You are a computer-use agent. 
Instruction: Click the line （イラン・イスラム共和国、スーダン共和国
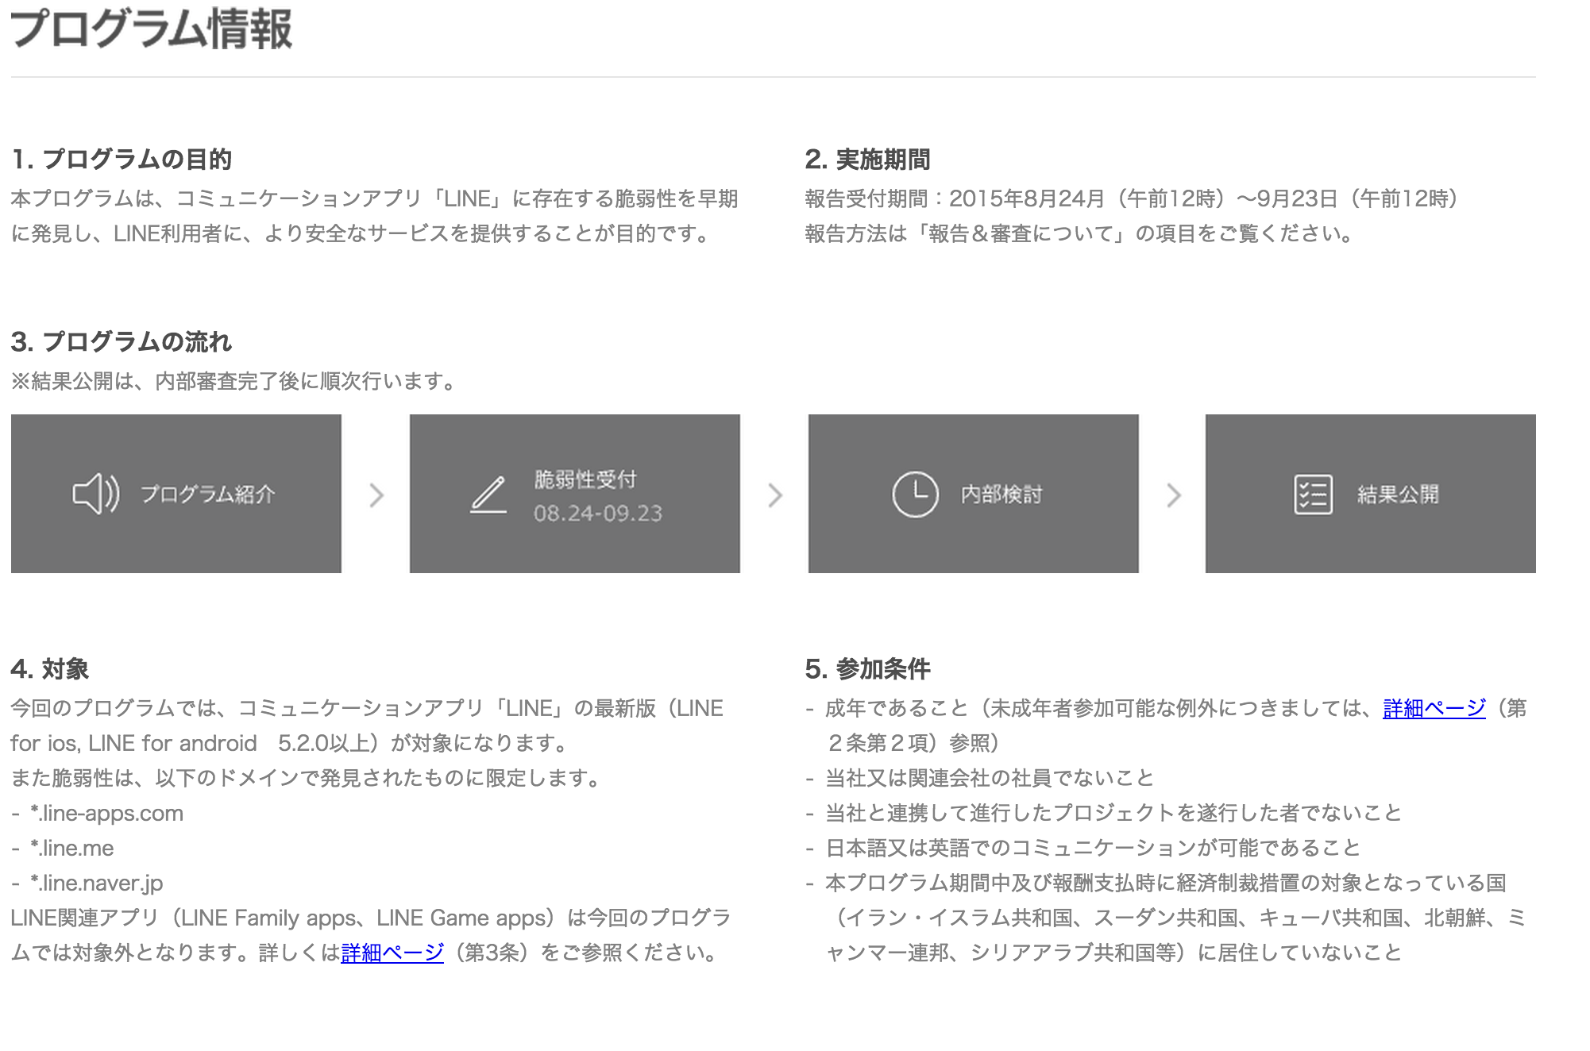coord(1176,918)
